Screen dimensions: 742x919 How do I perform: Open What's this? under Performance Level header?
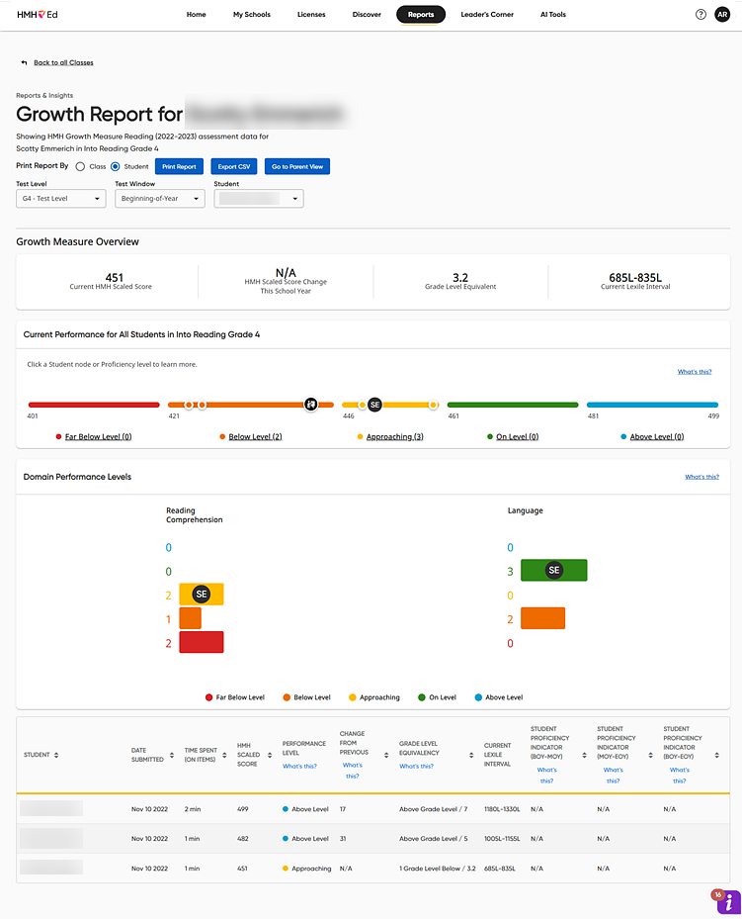299,766
